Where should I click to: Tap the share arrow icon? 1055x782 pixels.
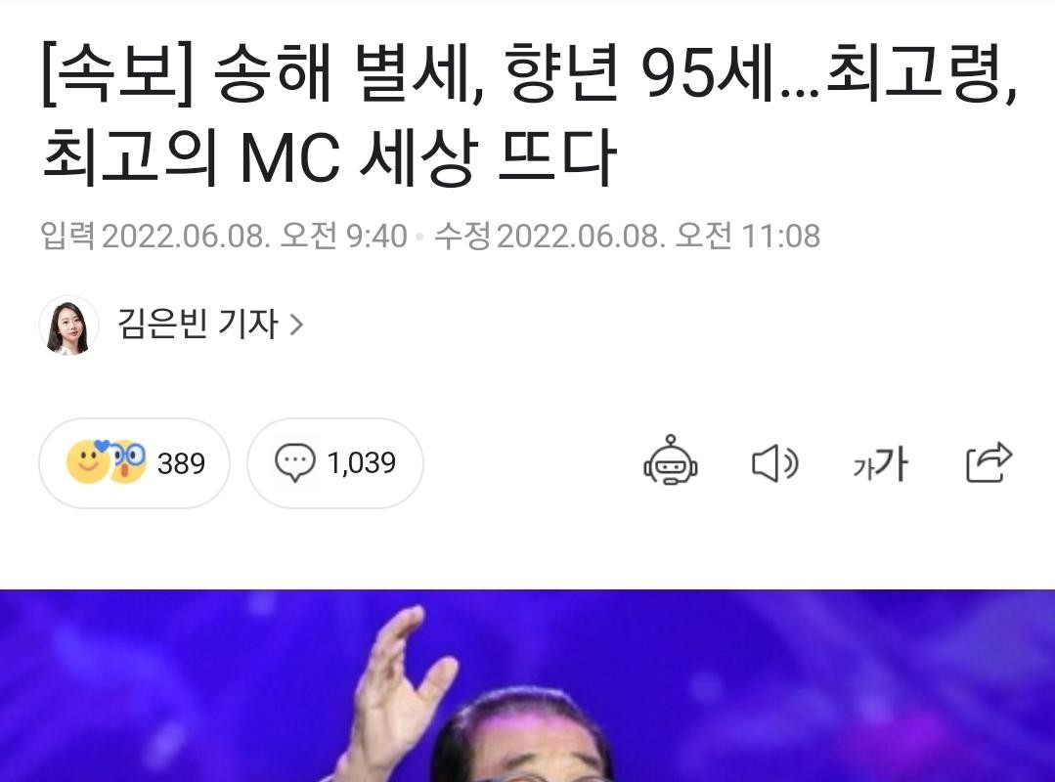(x=989, y=462)
